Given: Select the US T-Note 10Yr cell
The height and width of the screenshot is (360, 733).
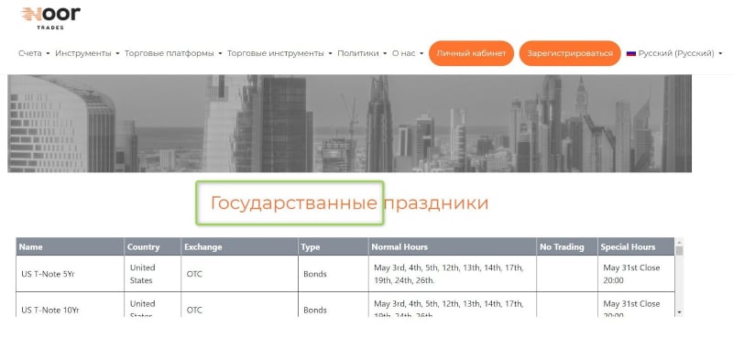Looking at the screenshot, I should point(71,305).
